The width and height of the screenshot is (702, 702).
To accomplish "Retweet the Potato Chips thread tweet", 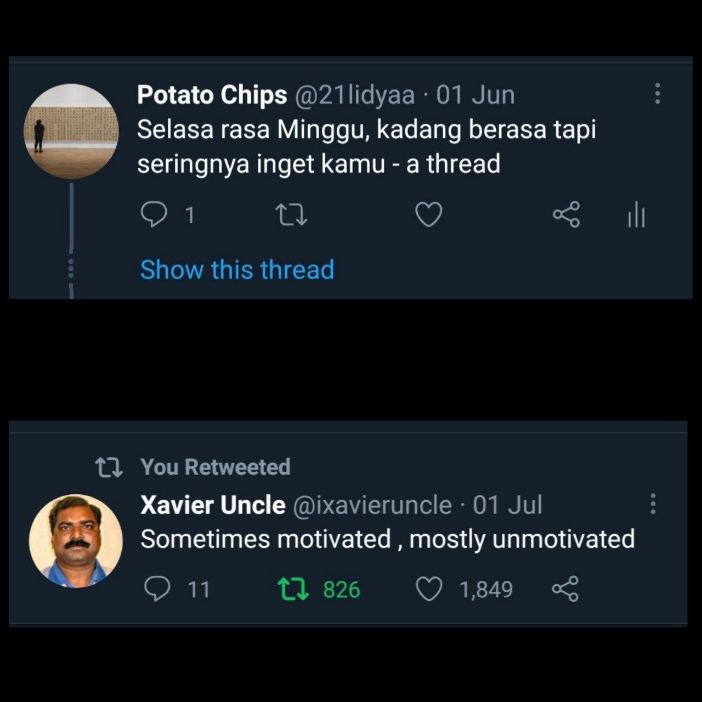I will [x=291, y=215].
